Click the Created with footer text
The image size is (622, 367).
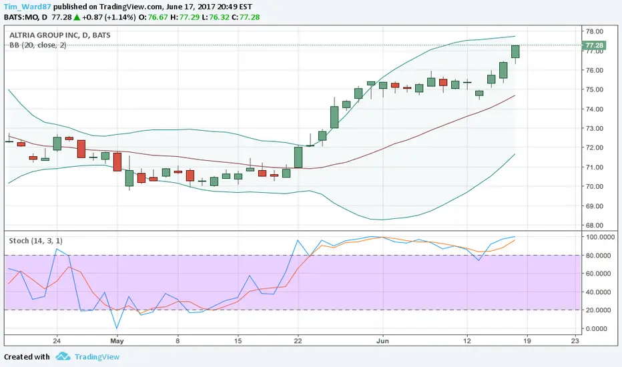(x=27, y=357)
